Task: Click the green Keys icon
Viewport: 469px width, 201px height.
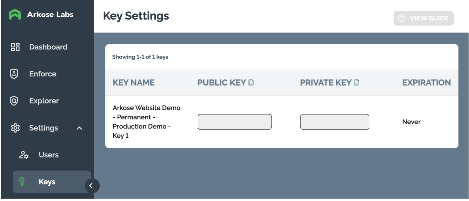Action: click(x=22, y=182)
